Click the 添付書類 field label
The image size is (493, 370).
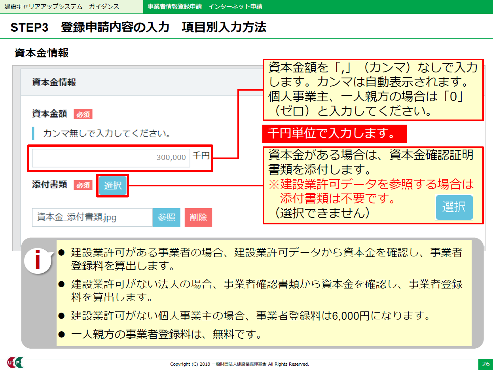coord(50,185)
